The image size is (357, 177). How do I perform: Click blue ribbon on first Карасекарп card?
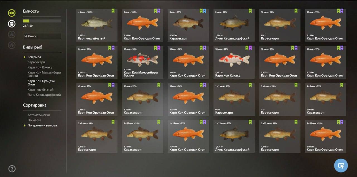204,11
